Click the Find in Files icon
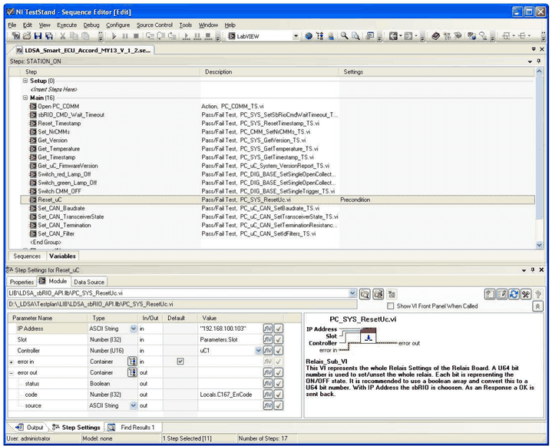 click(356, 36)
